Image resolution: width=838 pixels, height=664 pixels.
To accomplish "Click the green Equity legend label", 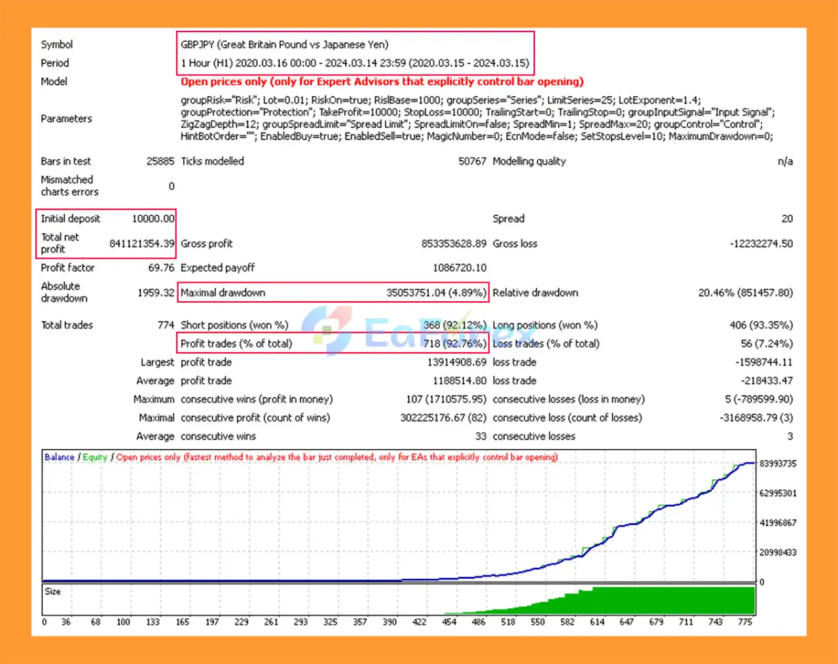I will (x=95, y=457).
